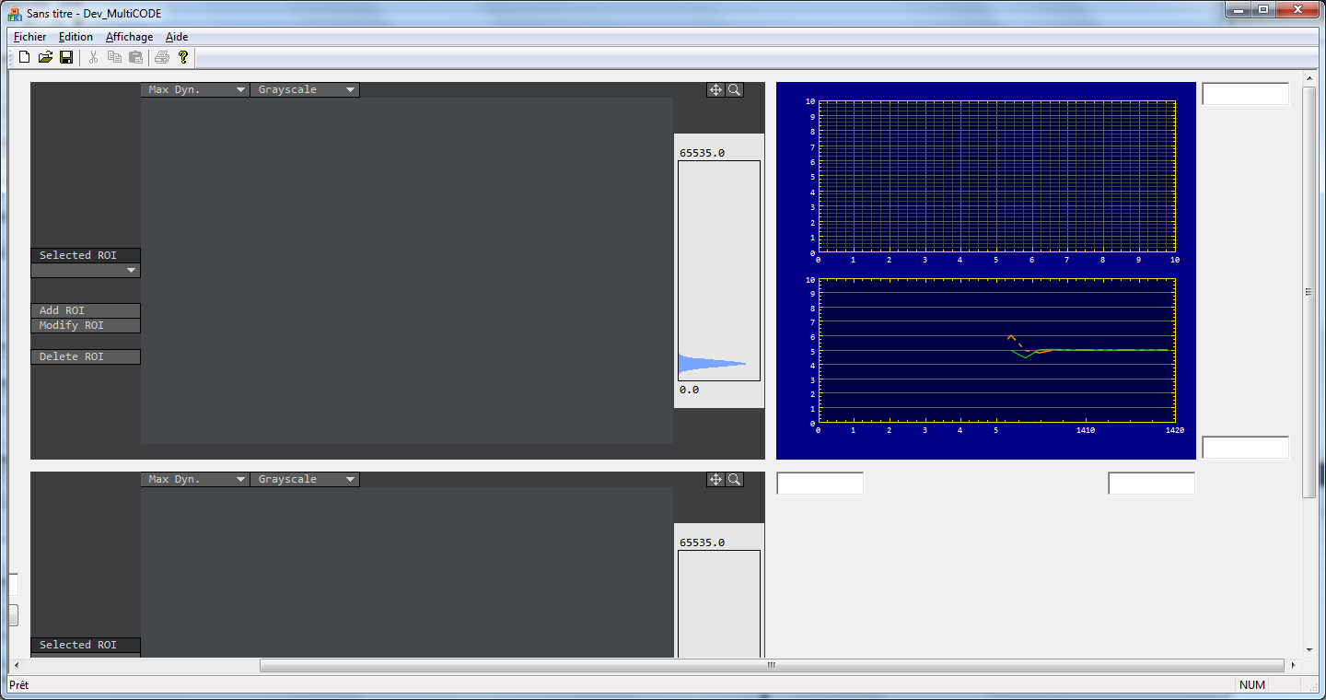
Task: Click the NUM indicator in the status bar
Action: [x=1252, y=685]
